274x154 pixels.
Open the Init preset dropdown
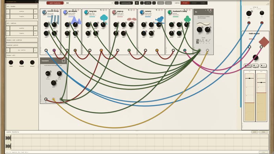point(89,3)
